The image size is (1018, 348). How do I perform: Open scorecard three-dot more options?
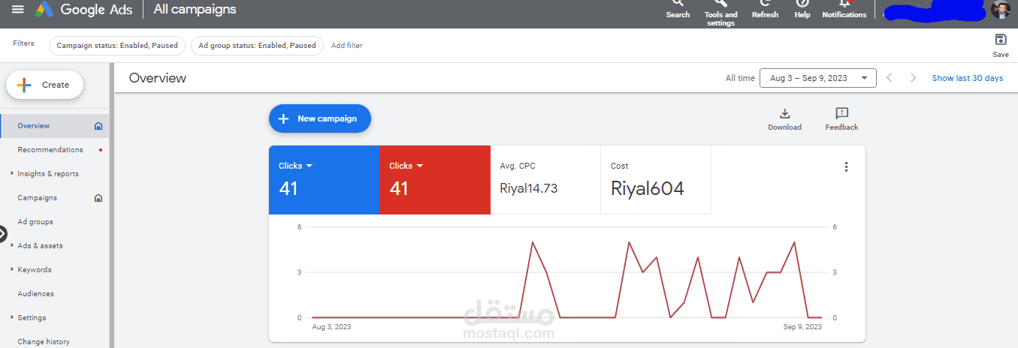847,167
